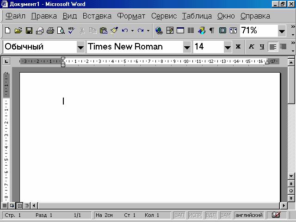The height and width of the screenshot is (222, 296).
Task: Open the Сервис menu
Action: pos(164,16)
